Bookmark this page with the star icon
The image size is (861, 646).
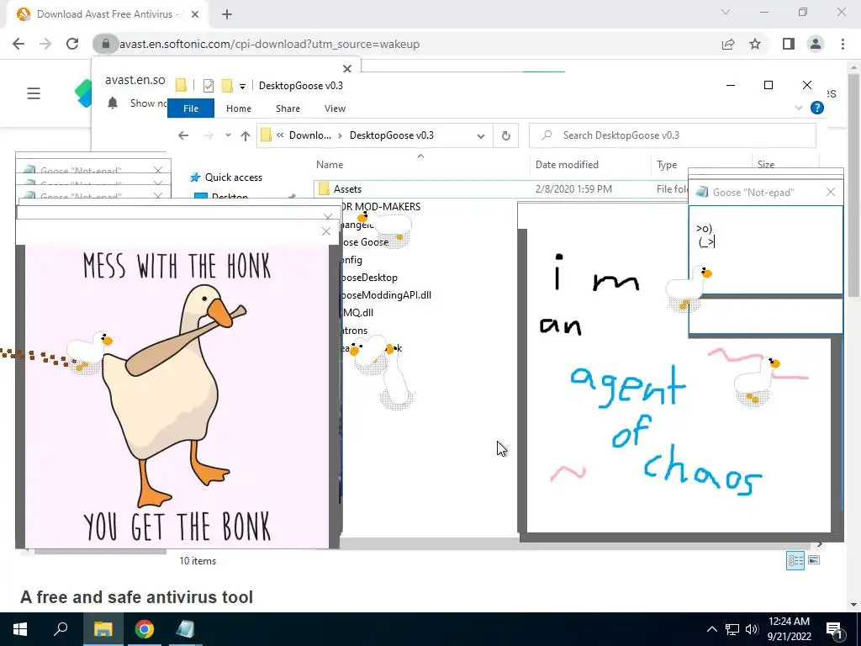[756, 44]
